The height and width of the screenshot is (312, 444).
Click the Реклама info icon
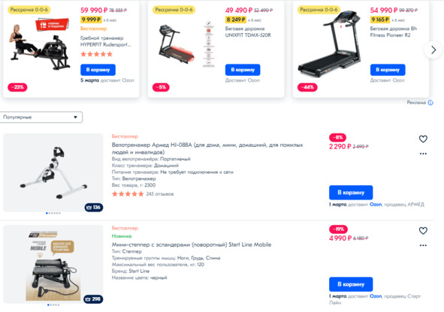(x=430, y=103)
